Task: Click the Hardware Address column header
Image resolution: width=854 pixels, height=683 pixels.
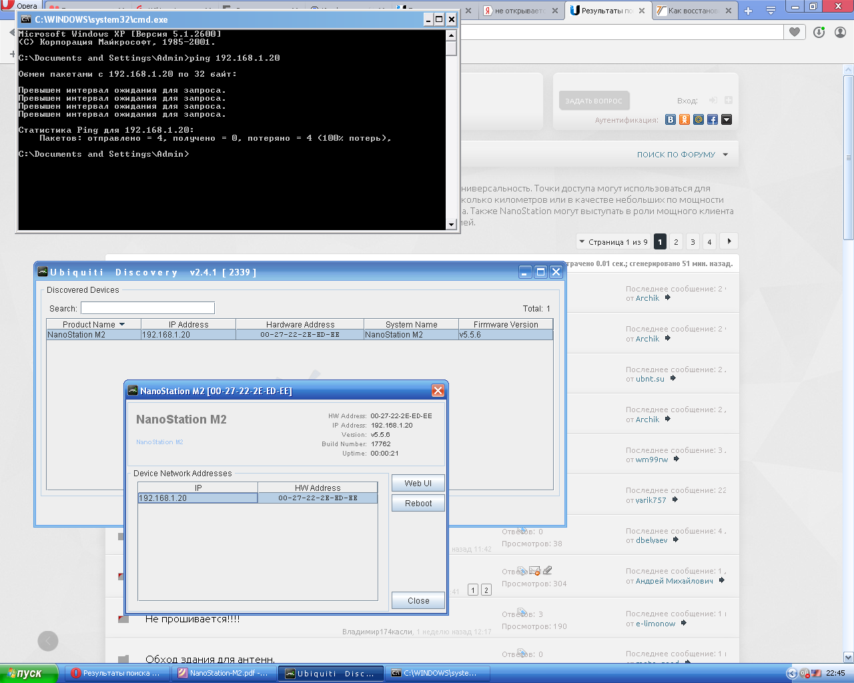Action: 300,324
